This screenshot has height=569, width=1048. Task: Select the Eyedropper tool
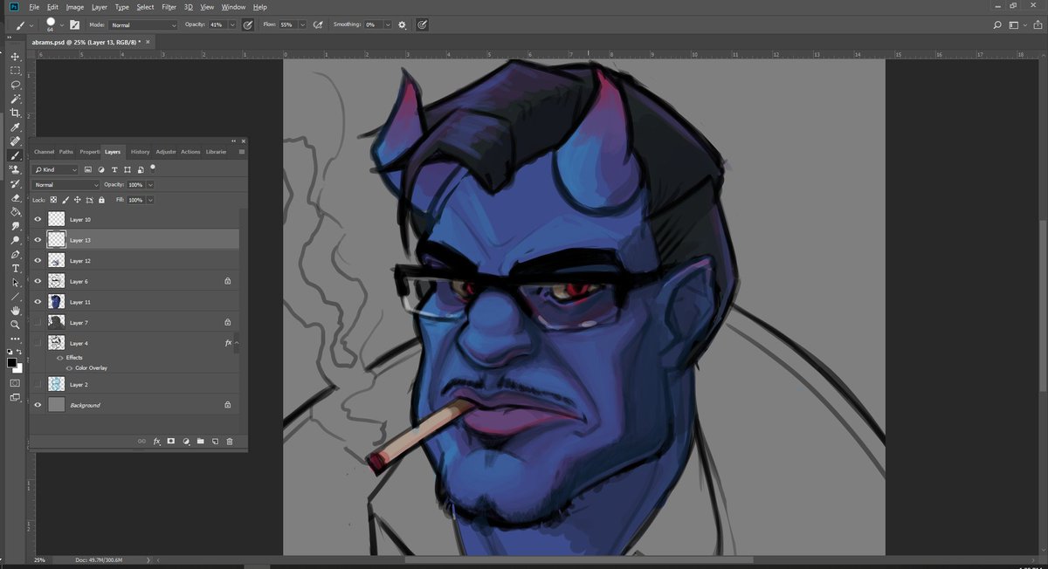coord(15,127)
